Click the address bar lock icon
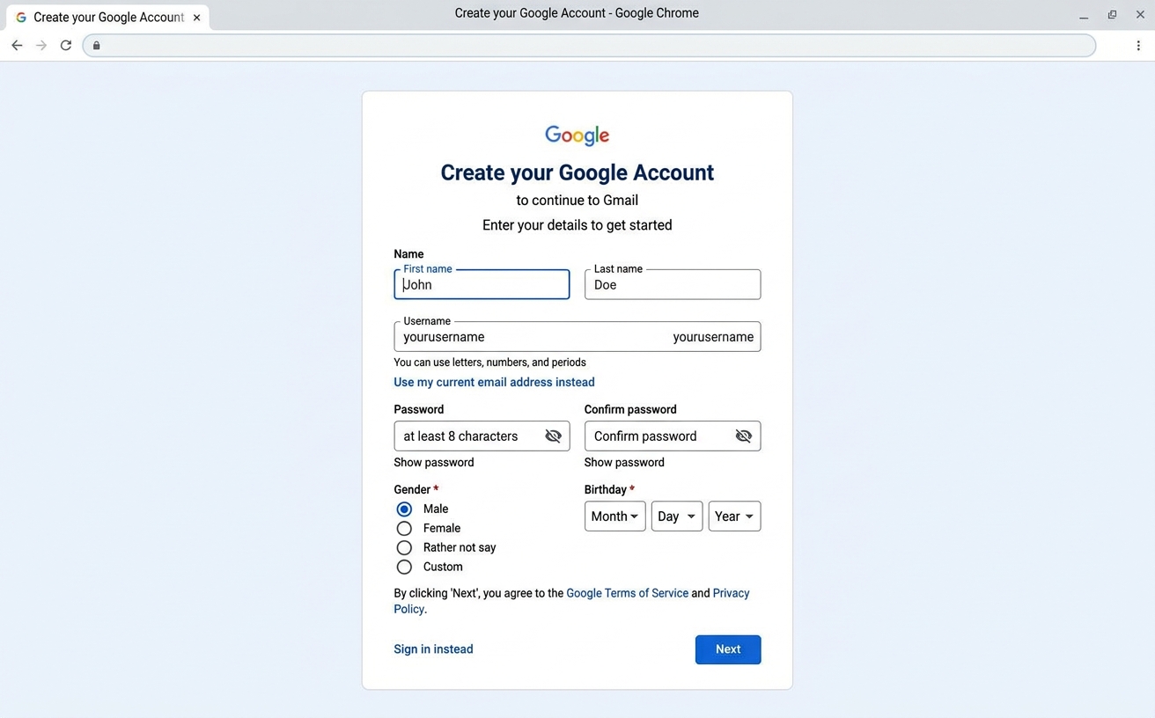The height and width of the screenshot is (718, 1155). pos(96,45)
